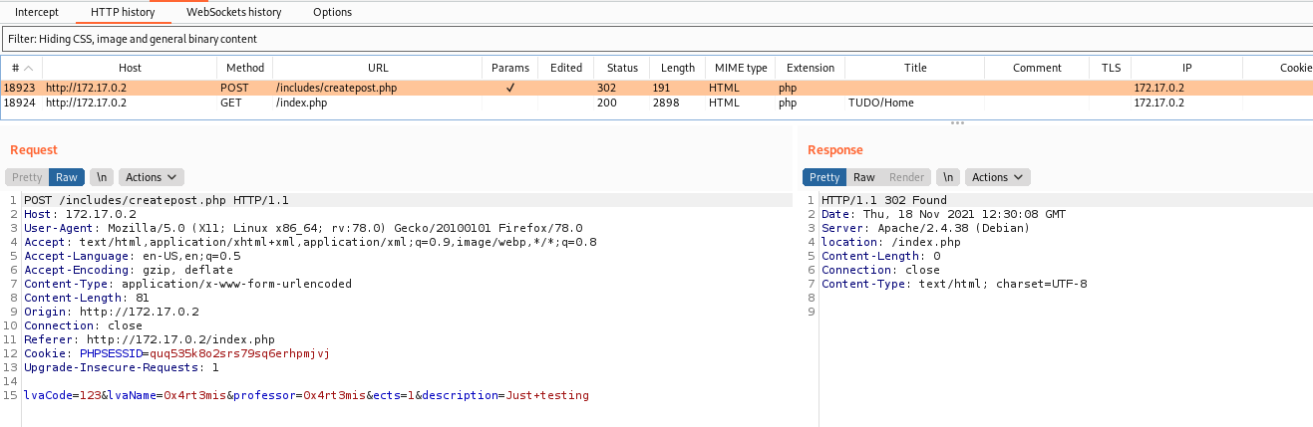Sort by the Status column header
Viewport: 1313px width, 427px height.
click(622, 68)
